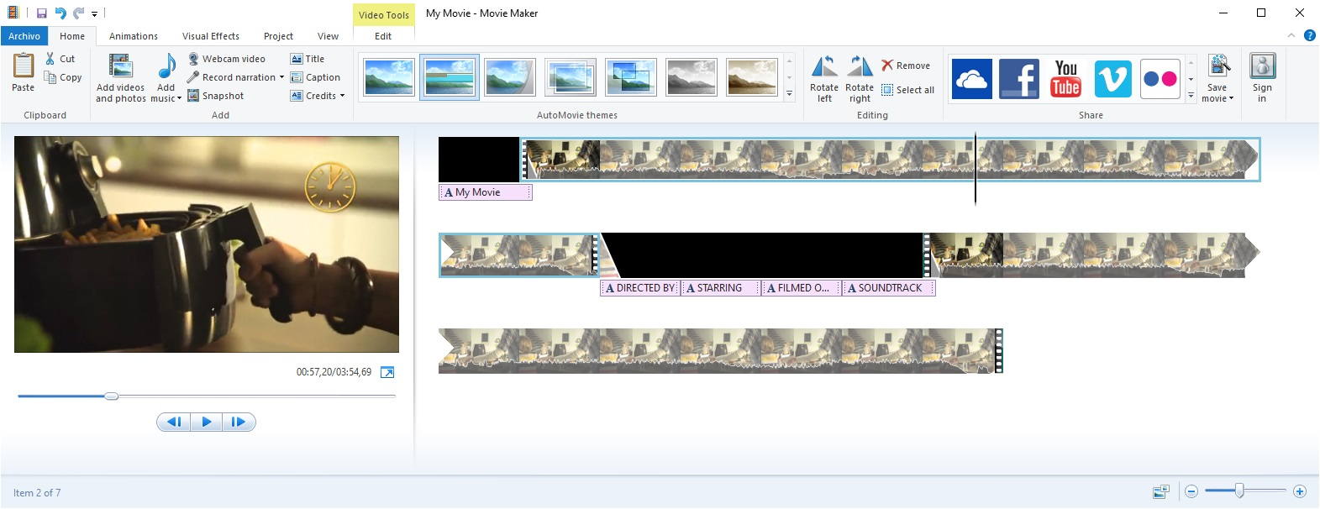Remove the selected item
The width and height of the screenshot is (1320, 509).
tap(906, 66)
